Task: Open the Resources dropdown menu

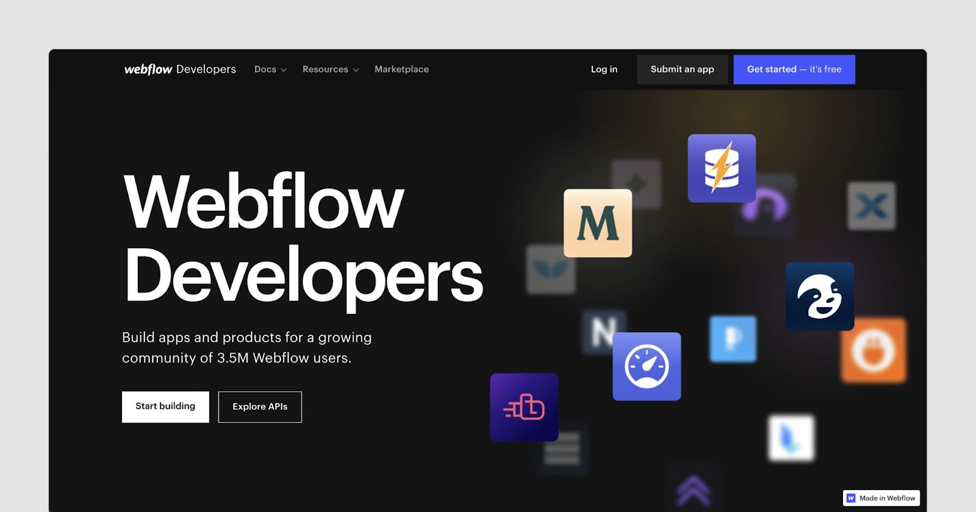Action: pyautogui.click(x=330, y=69)
